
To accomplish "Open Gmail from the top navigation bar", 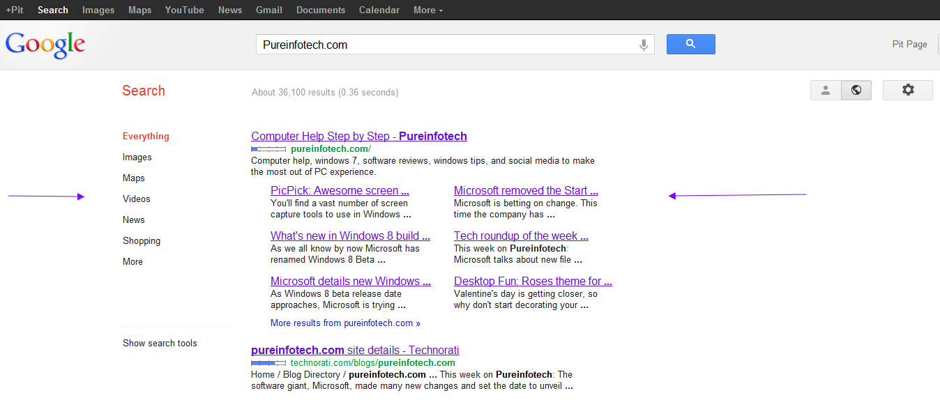I will (x=268, y=10).
